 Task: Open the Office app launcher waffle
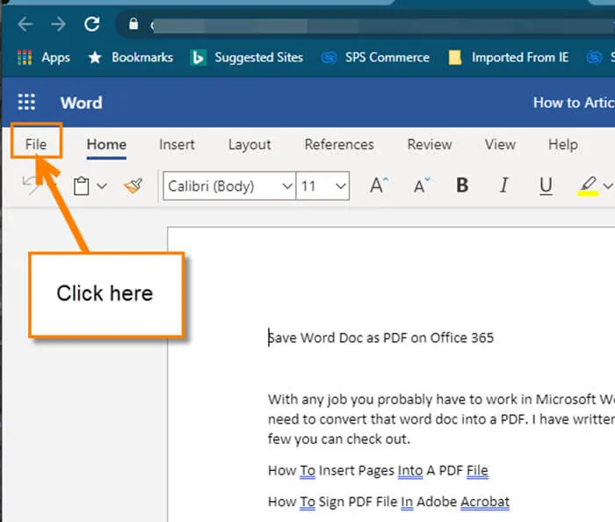click(x=26, y=102)
